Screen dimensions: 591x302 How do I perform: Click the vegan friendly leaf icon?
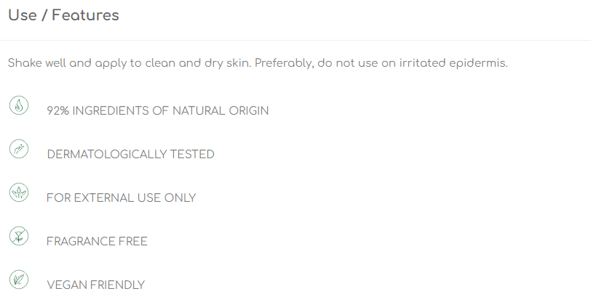pos(19,279)
